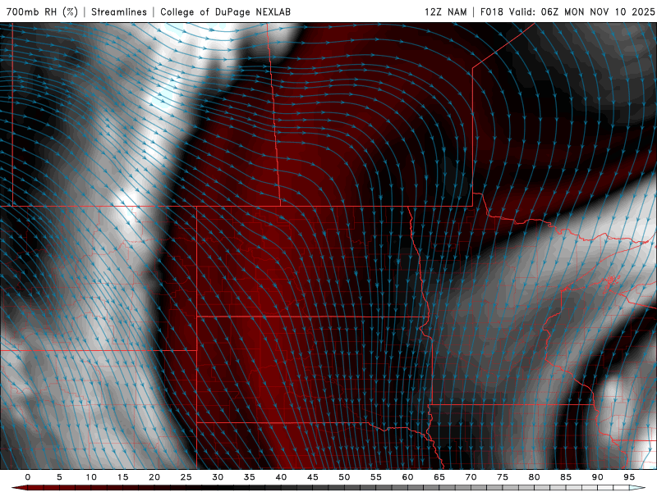Click the colorbar label '30'
This screenshot has width=657, height=492.
click(218, 477)
